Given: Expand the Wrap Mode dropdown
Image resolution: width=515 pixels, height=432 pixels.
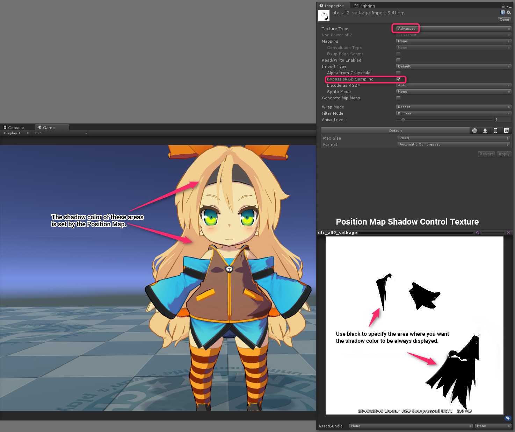Looking at the screenshot, I should tap(454, 107).
